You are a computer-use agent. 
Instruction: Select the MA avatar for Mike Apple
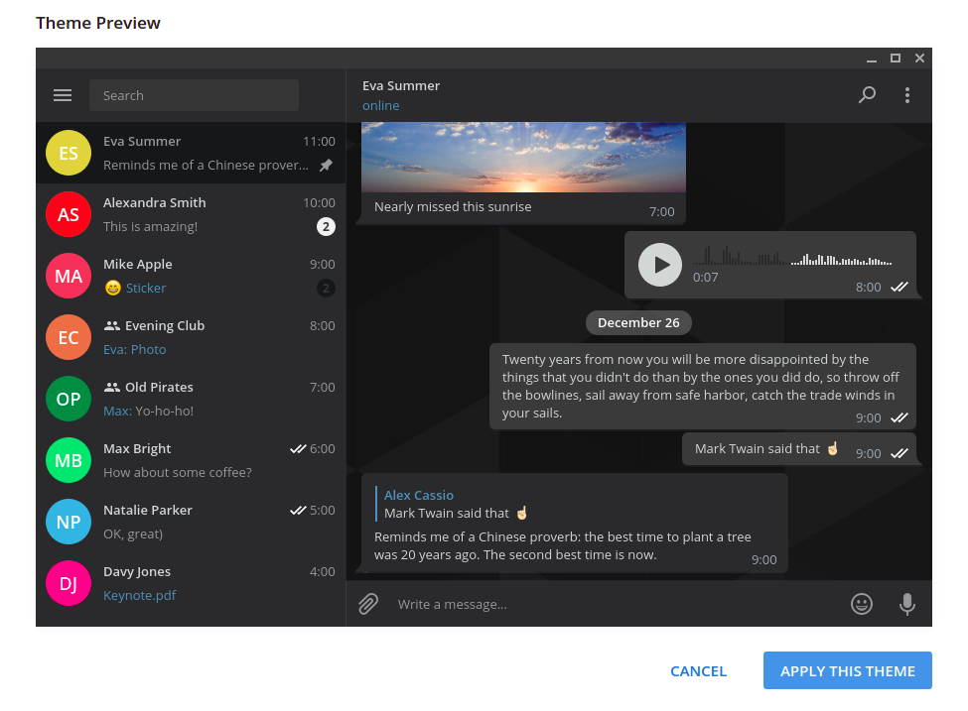click(69, 276)
